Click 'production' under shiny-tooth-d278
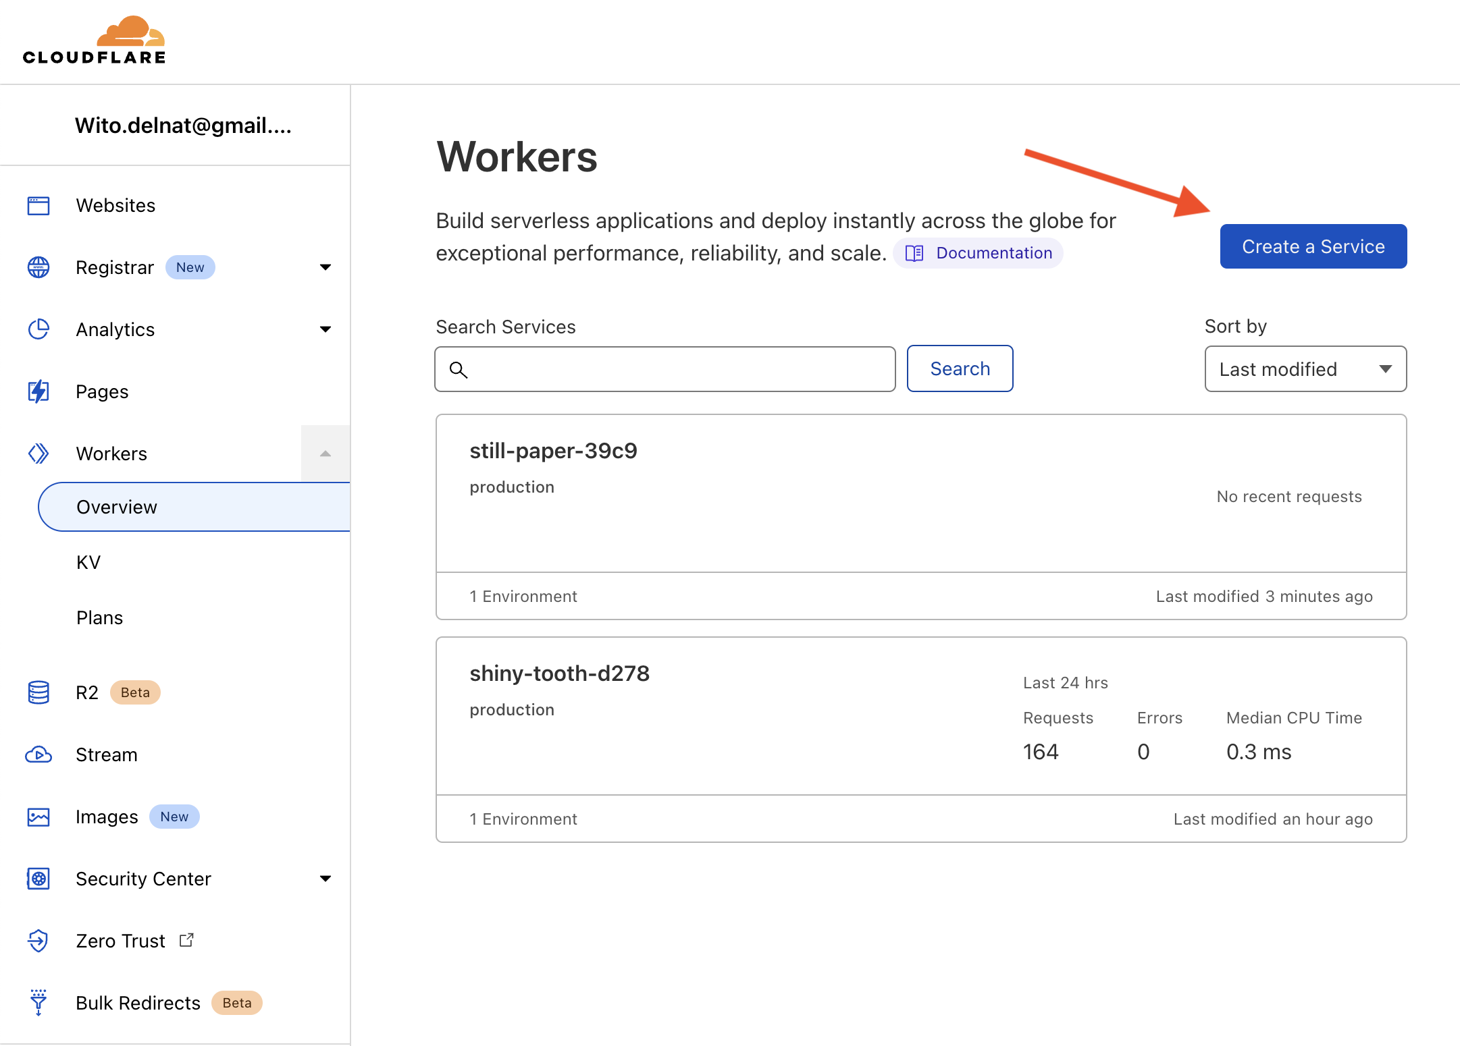Image resolution: width=1460 pixels, height=1046 pixels. click(512, 710)
